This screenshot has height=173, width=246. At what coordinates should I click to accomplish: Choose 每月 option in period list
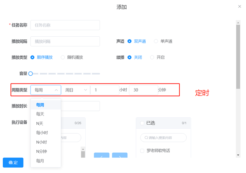click(x=40, y=161)
